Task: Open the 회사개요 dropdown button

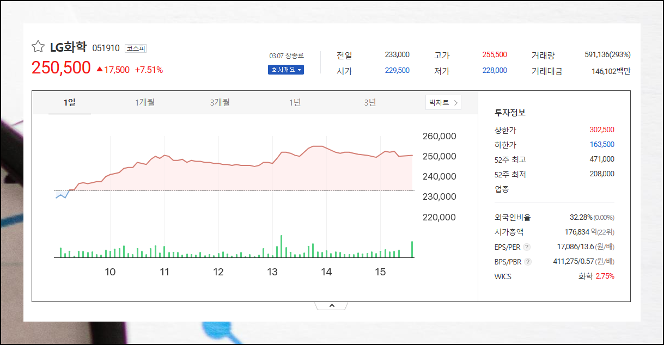Action: pyautogui.click(x=286, y=70)
